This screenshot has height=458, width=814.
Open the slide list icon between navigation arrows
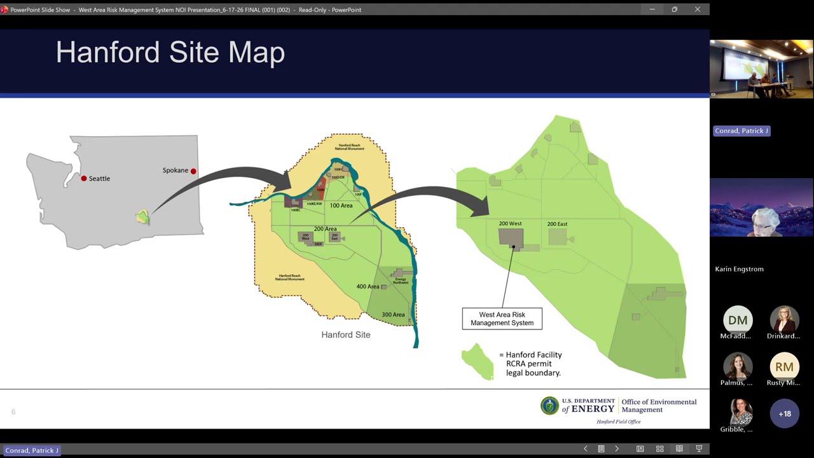coord(601,449)
